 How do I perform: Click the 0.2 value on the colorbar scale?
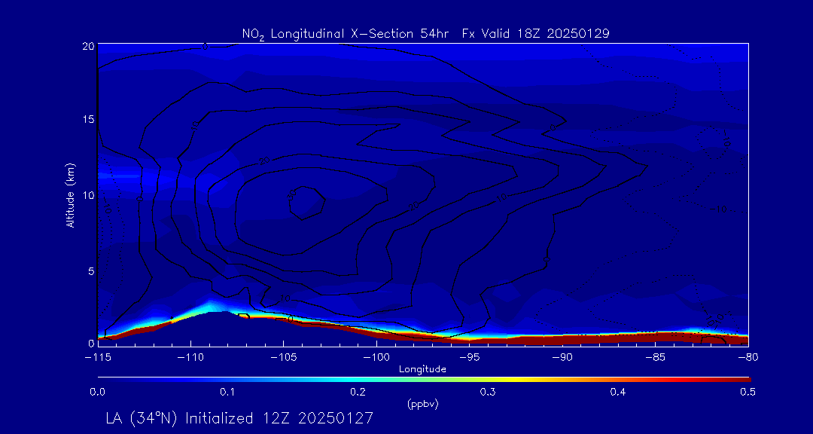click(358, 392)
